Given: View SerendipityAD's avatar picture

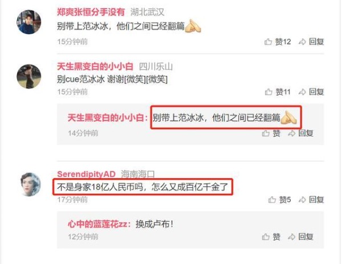Looking at the screenshot, I should 30,184.
